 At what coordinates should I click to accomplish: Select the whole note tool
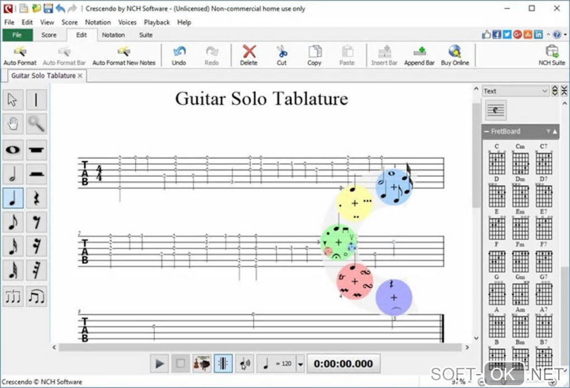point(13,150)
